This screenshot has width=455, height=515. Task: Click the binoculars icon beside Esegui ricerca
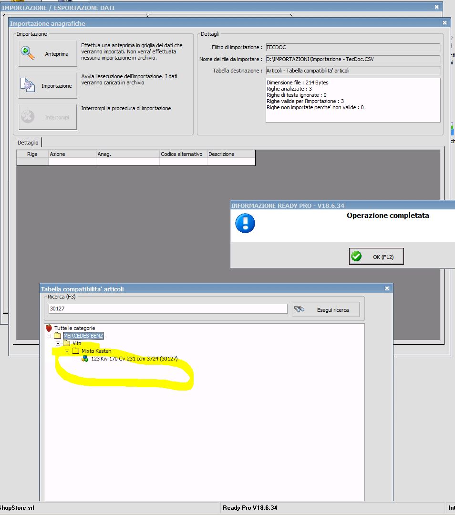coord(299,309)
